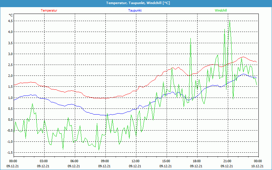The height and width of the screenshot is (170, 272).
Task: Click the 10.12.21 date label
Action: pyautogui.click(x=257, y=166)
